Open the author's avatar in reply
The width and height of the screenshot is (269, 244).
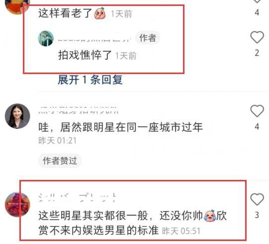pos(46,38)
